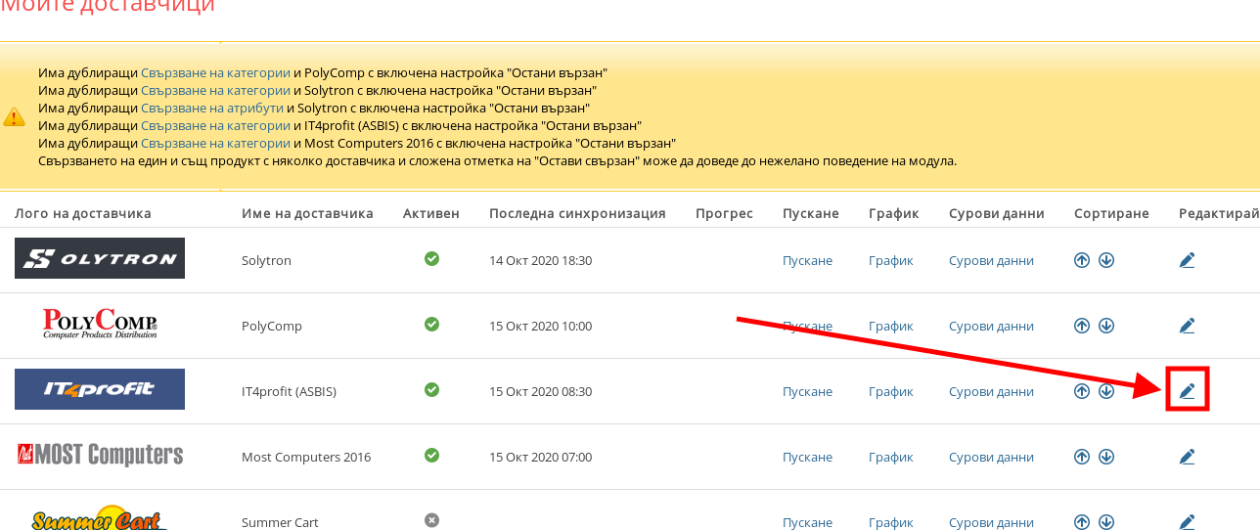Click the MOST Computers logo thumbnail
This screenshot has height=530, width=1260.
(100, 455)
